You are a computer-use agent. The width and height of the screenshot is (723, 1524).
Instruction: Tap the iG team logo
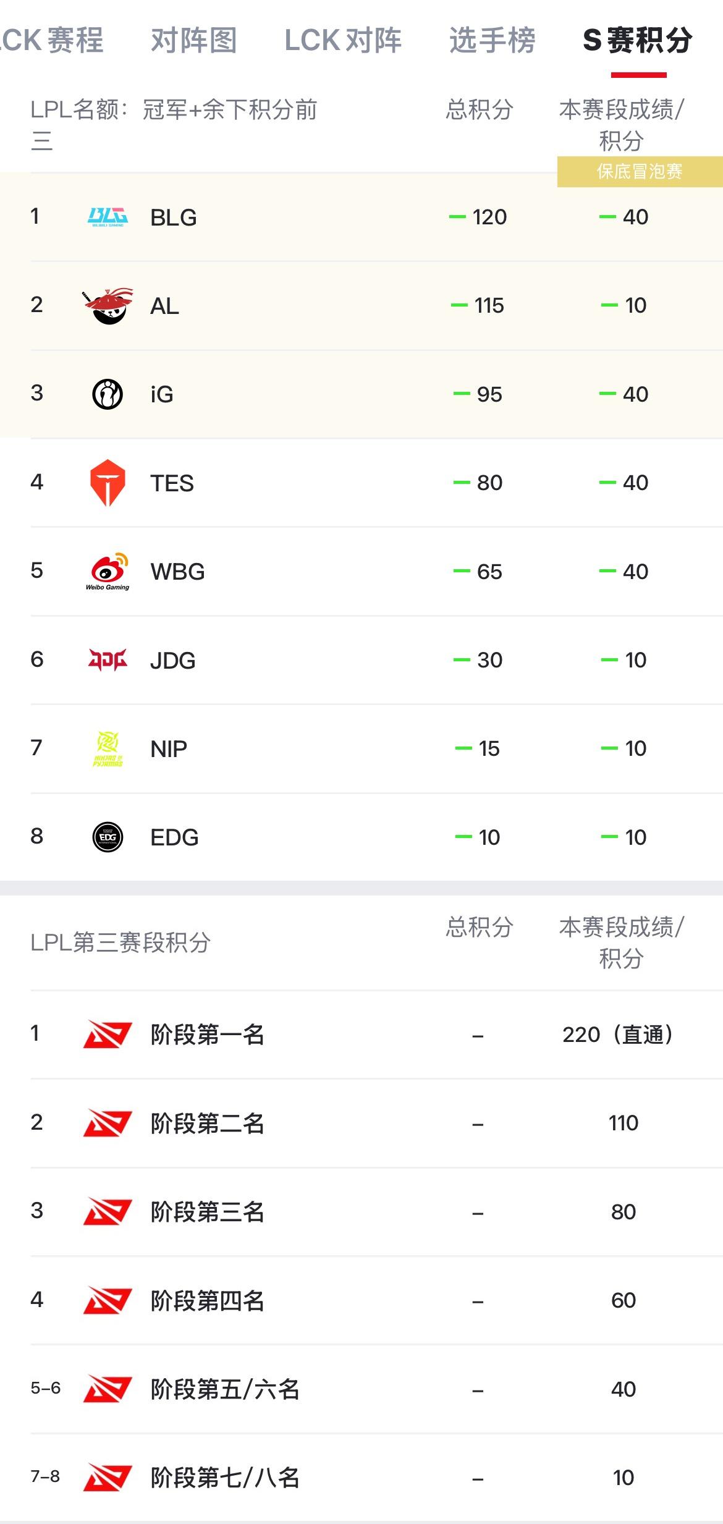point(108,394)
